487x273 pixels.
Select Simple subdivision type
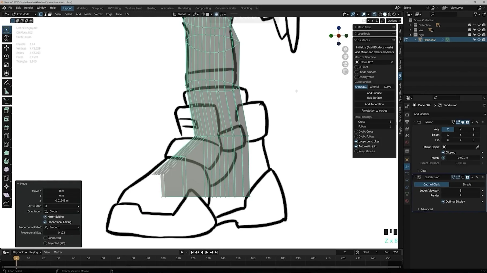point(467,185)
